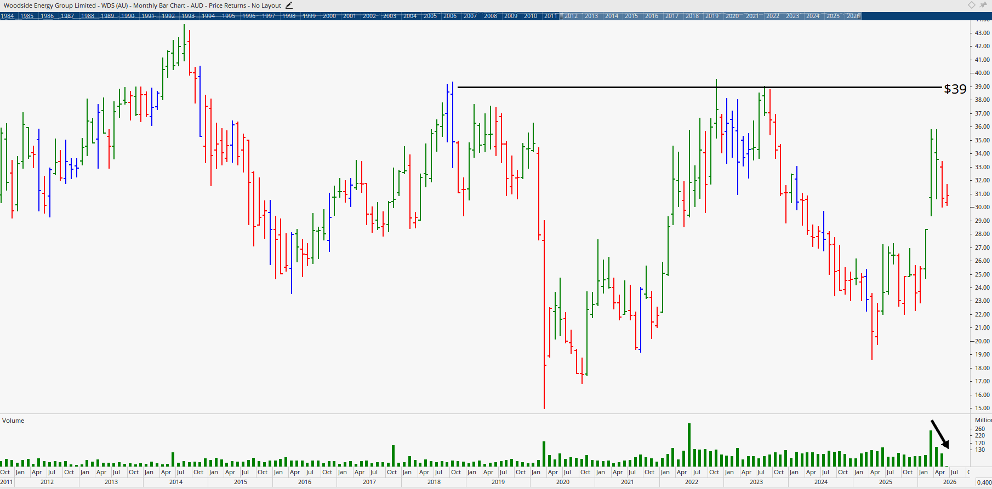Click the 220 volume axis label
Image resolution: width=992 pixels, height=489 pixels.
tap(980, 435)
